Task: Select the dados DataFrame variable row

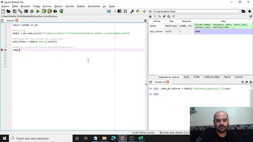Action: pos(200,26)
